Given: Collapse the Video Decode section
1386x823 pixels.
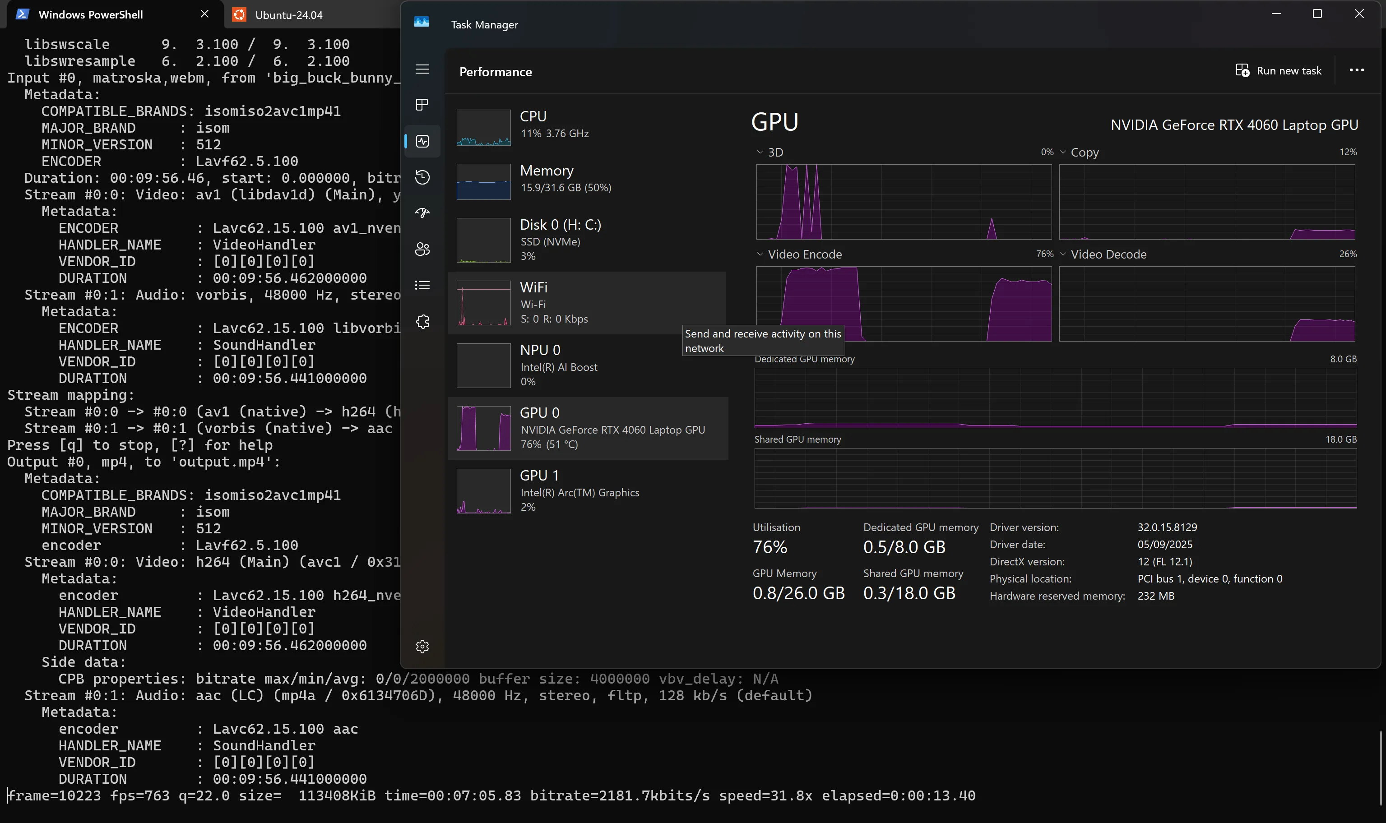Looking at the screenshot, I should (1063, 254).
